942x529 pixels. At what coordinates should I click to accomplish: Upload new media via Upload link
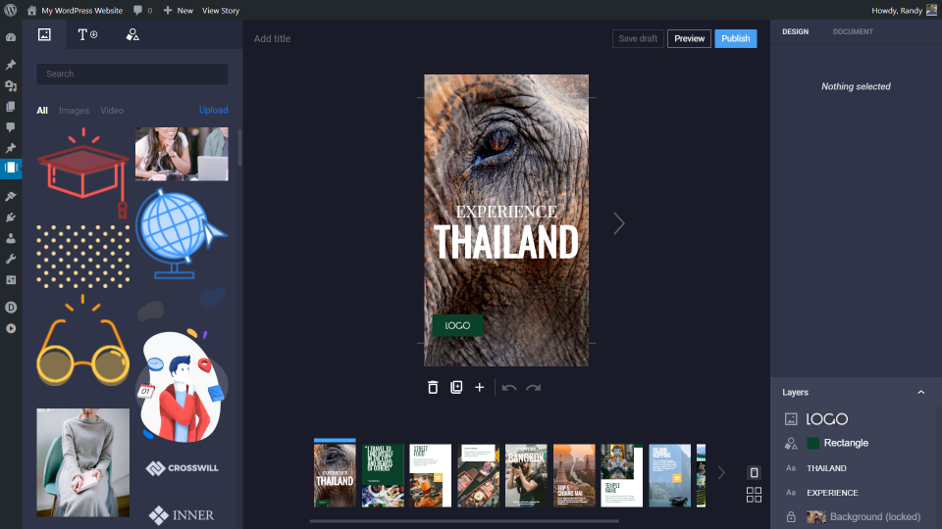click(213, 111)
